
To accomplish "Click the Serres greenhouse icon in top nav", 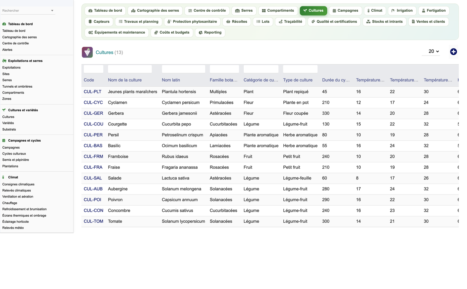I will tap(237, 11).
